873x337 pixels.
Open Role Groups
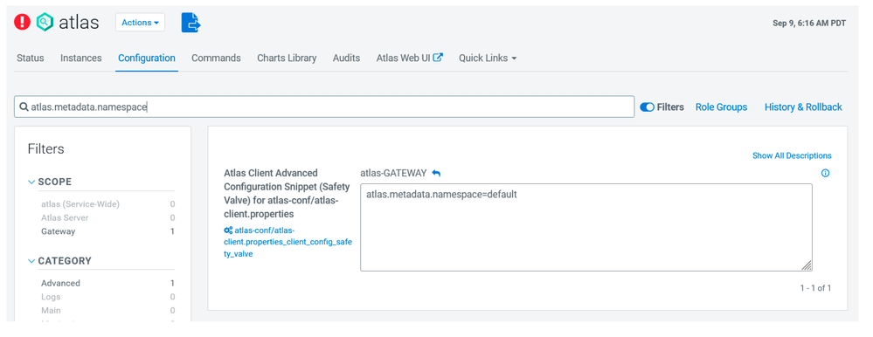click(721, 107)
